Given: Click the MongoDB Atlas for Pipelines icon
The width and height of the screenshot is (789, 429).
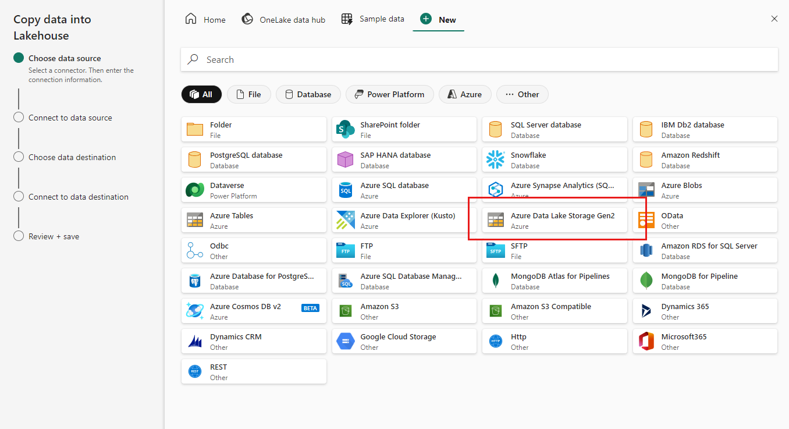Looking at the screenshot, I should tap(495, 281).
